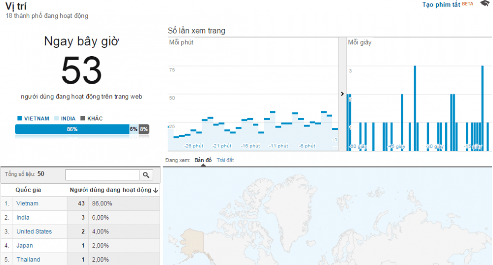Open the India country link
This screenshot has height=265, width=493.
pyautogui.click(x=23, y=217)
